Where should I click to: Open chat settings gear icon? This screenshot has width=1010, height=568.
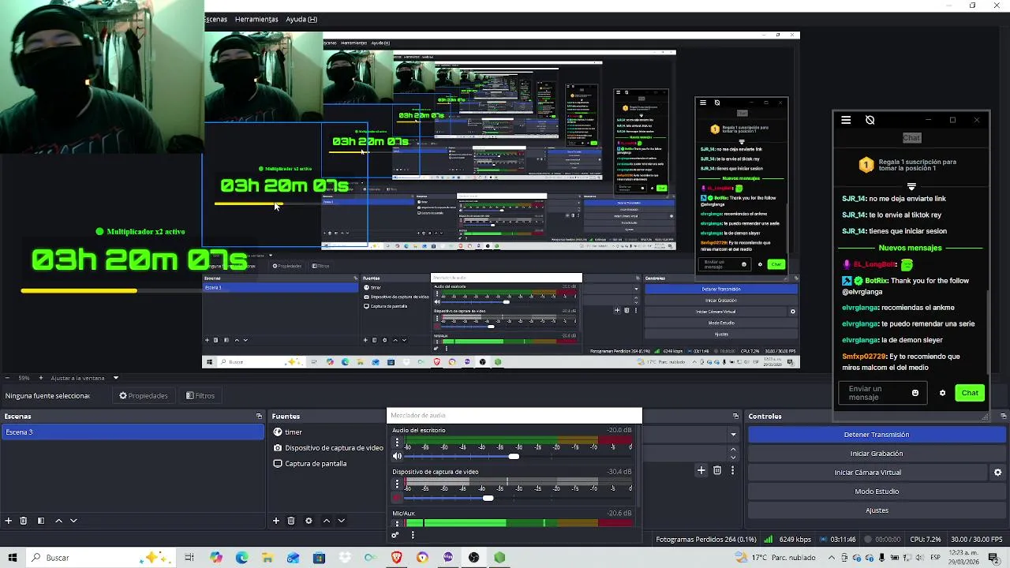pyautogui.click(x=942, y=393)
